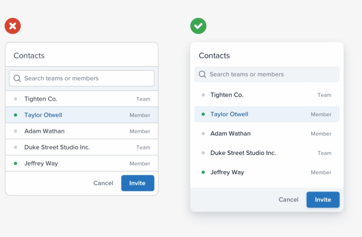The image size is (362, 237).
Task: Click green status dot beside right-panel Jeffrey Way
Action: (203, 173)
